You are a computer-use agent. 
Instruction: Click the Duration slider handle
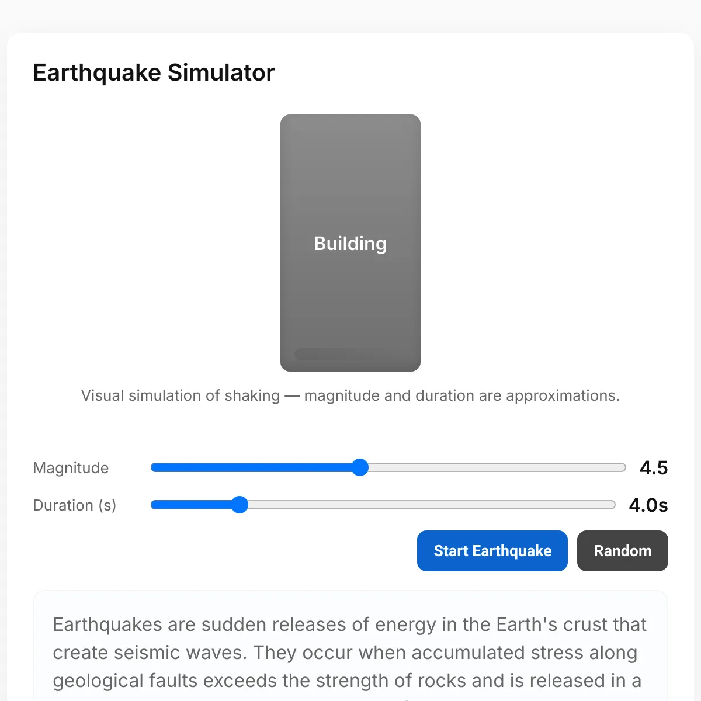pyautogui.click(x=240, y=505)
